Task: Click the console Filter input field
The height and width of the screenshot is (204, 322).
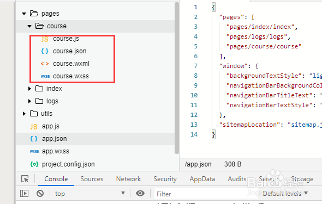Action: click(x=206, y=194)
